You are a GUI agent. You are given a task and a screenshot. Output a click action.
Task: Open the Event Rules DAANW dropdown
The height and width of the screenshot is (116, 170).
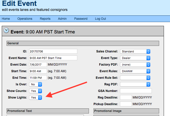tap(135, 71)
